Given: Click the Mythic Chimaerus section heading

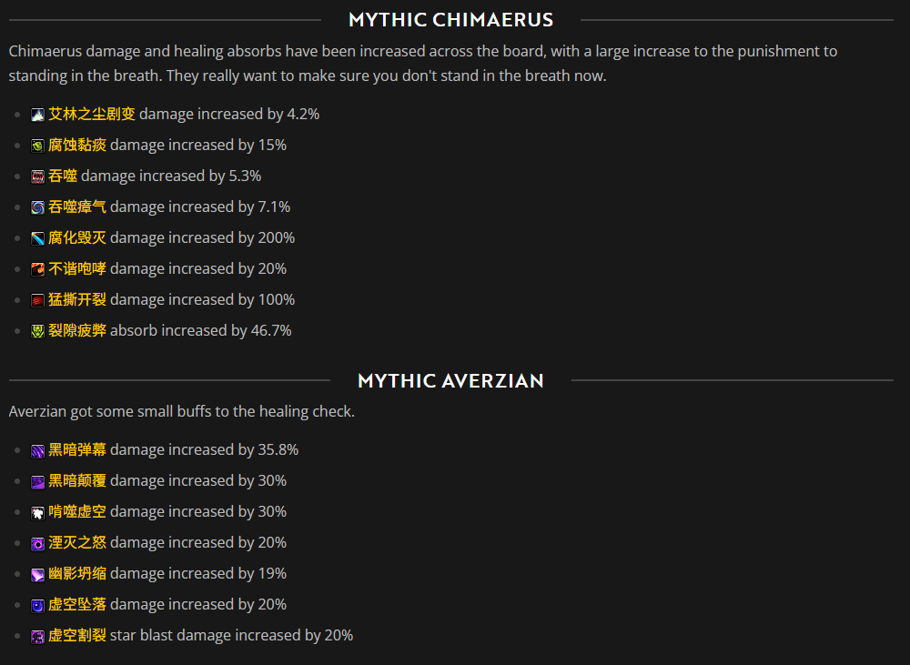Looking at the screenshot, I should [451, 20].
